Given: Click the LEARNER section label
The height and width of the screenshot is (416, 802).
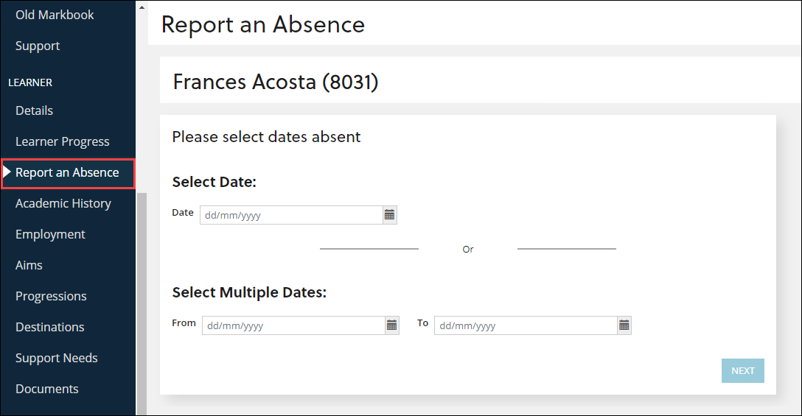Looking at the screenshot, I should tap(30, 82).
